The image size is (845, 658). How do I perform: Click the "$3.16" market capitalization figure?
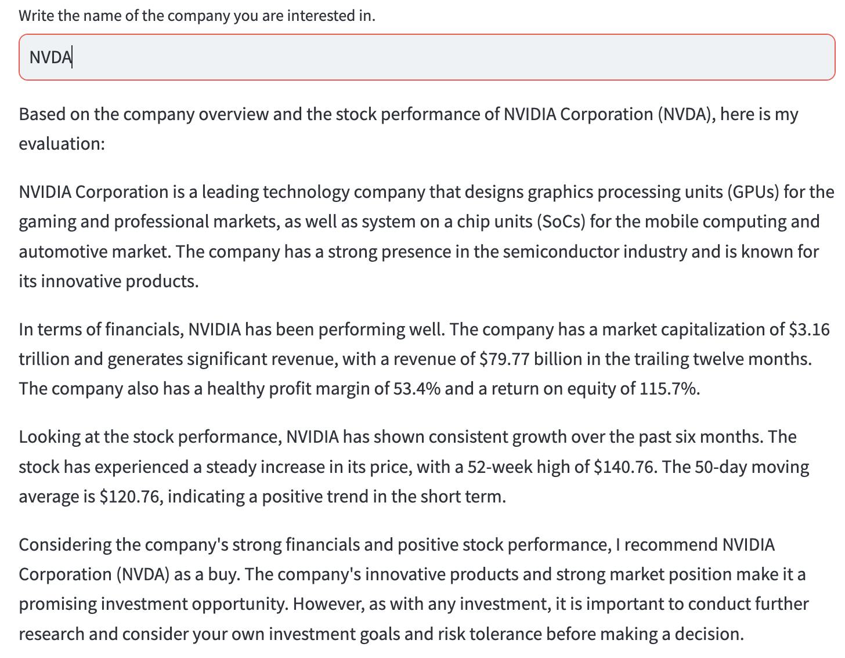tap(809, 329)
